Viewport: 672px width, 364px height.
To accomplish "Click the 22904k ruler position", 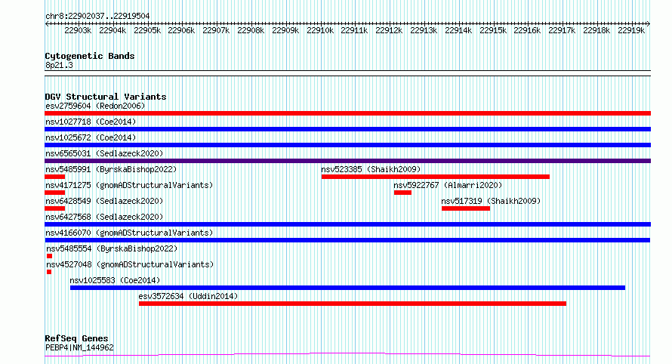I will click(113, 30).
